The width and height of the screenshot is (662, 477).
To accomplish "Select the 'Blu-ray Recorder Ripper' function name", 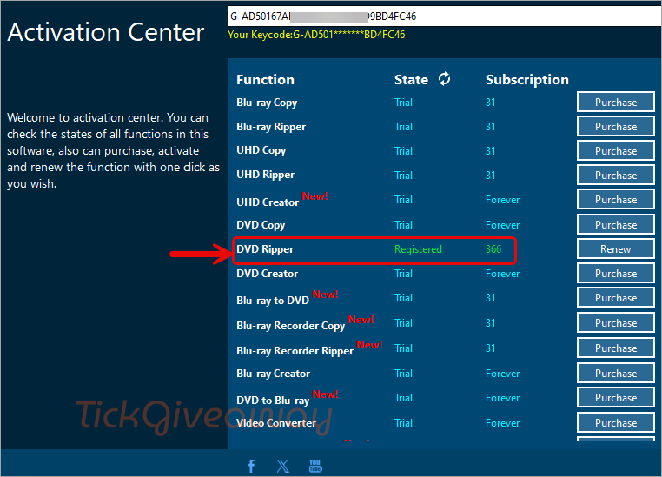I will (295, 351).
